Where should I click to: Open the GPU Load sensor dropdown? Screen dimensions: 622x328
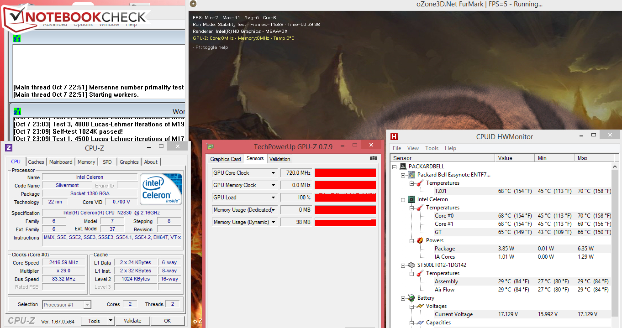(x=274, y=198)
